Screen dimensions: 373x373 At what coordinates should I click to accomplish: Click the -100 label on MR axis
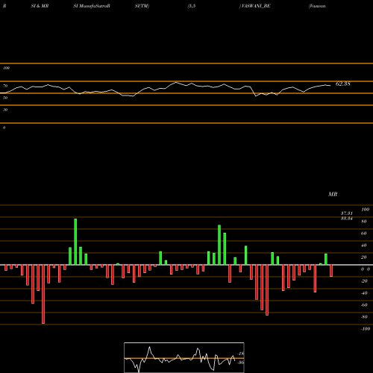pyautogui.click(x=366, y=329)
